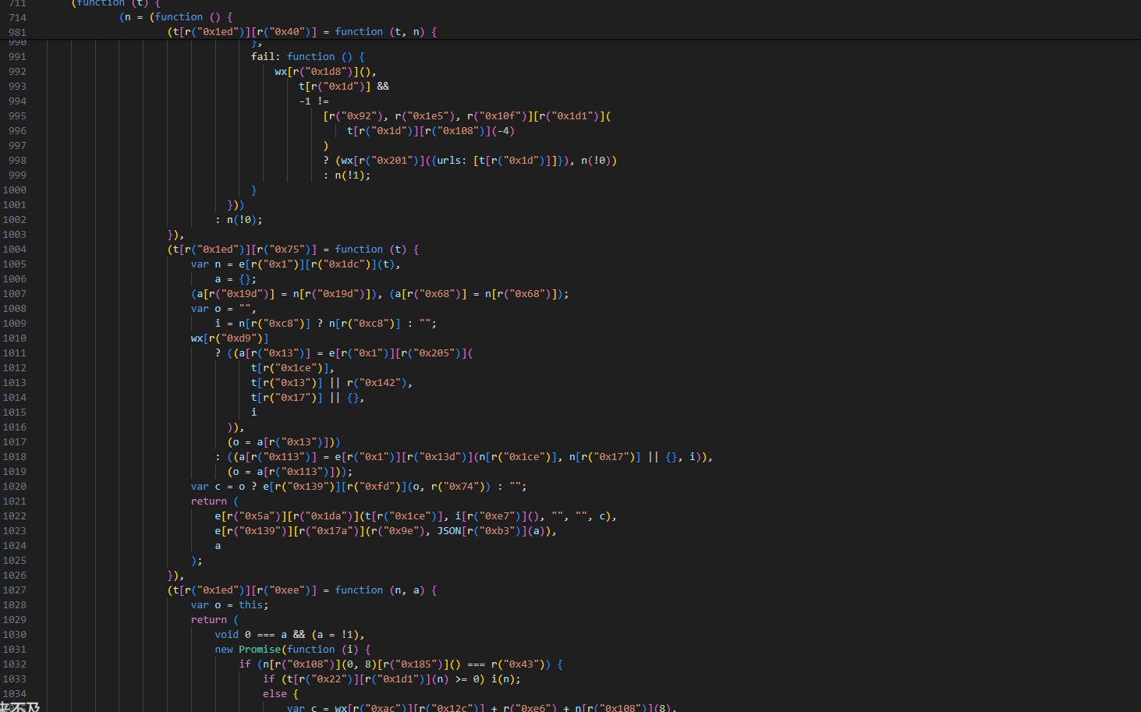The image size is (1141, 712).
Task: Jump to sticky scroll line 714
Action: (17, 17)
